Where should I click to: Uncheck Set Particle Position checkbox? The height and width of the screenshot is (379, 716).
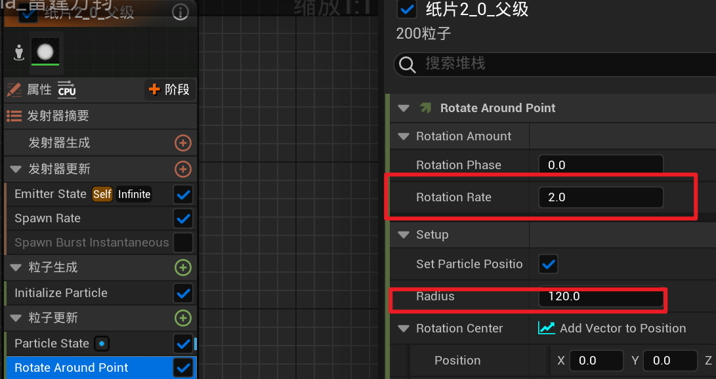coord(548,264)
